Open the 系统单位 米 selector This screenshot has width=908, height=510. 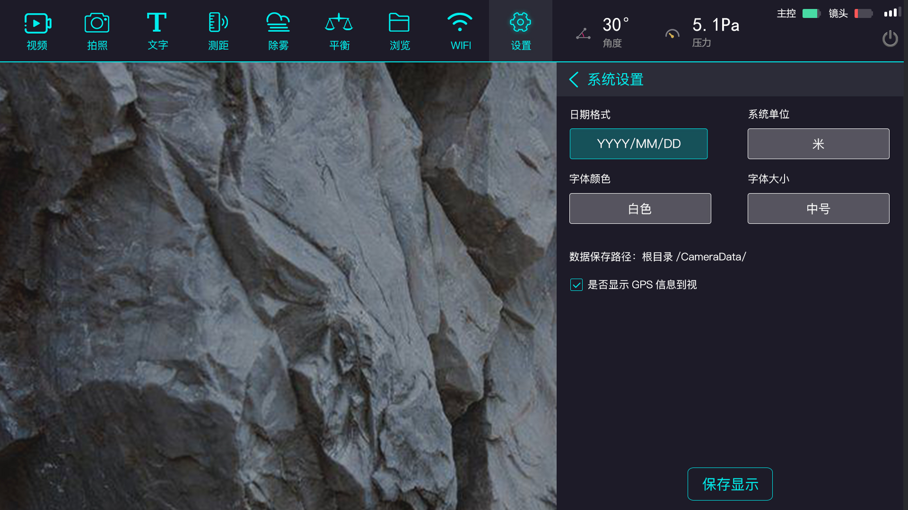[818, 144]
